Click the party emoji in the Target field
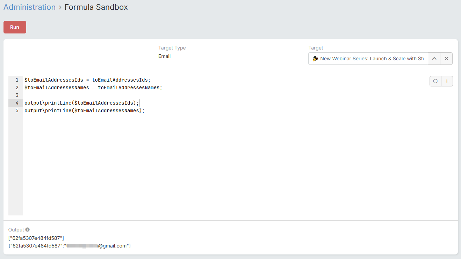This screenshot has width=461, height=259. [315, 59]
